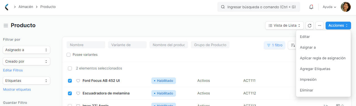Click the Nombre del producto filter field

(x=169, y=45)
